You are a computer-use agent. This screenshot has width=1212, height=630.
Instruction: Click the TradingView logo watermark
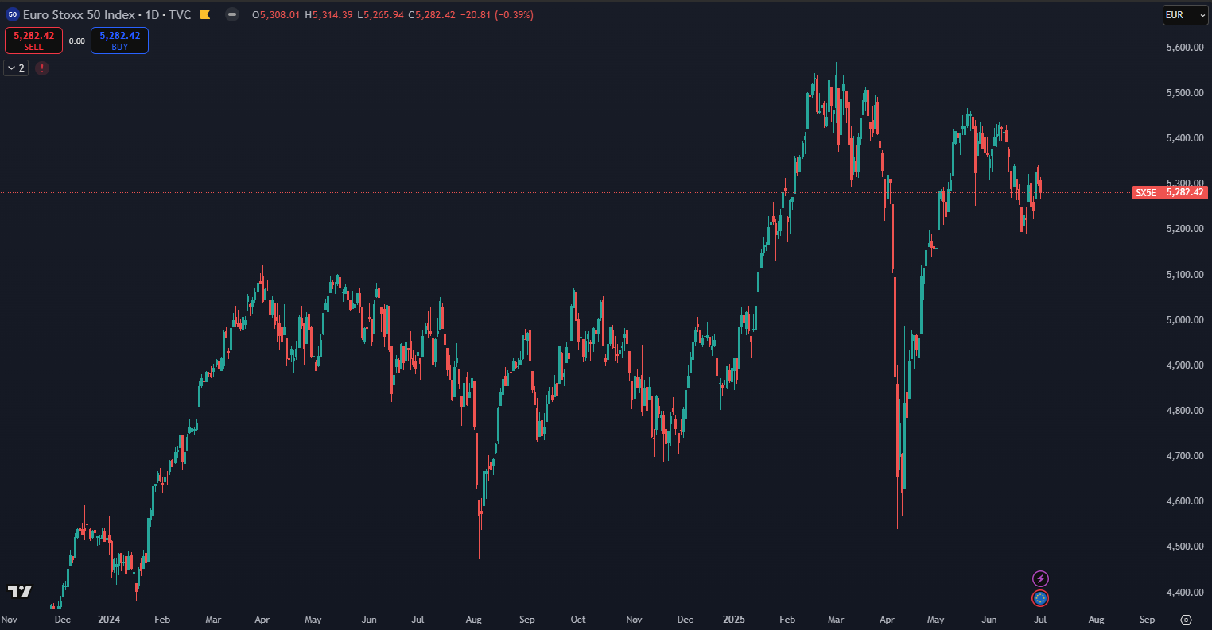click(20, 591)
